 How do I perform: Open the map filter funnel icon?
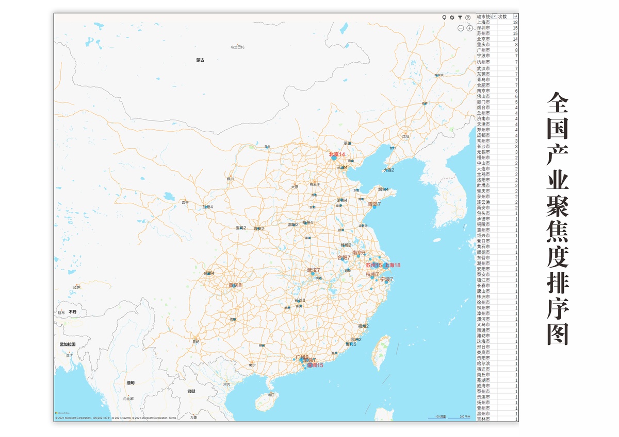460,18
